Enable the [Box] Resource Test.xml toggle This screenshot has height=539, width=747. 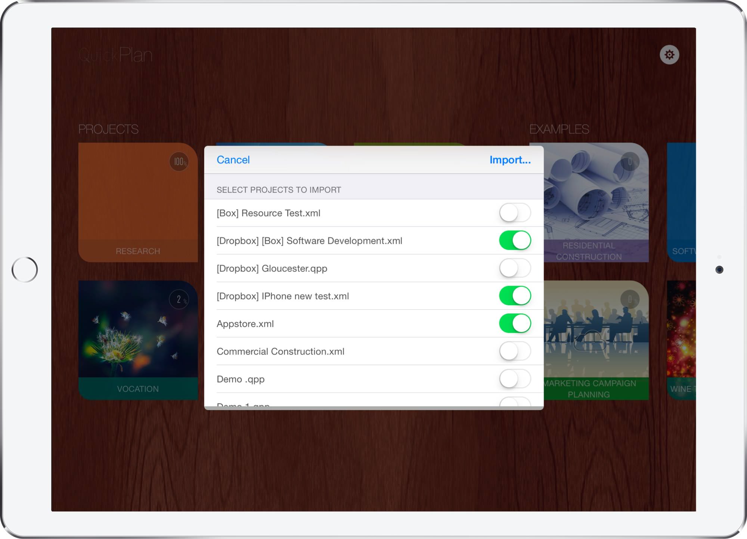click(516, 213)
